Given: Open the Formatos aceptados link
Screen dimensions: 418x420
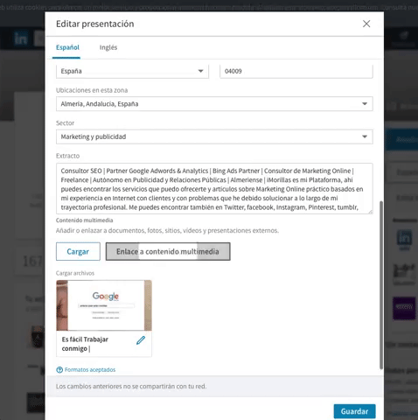Looking at the screenshot, I should click(x=90, y=370).
